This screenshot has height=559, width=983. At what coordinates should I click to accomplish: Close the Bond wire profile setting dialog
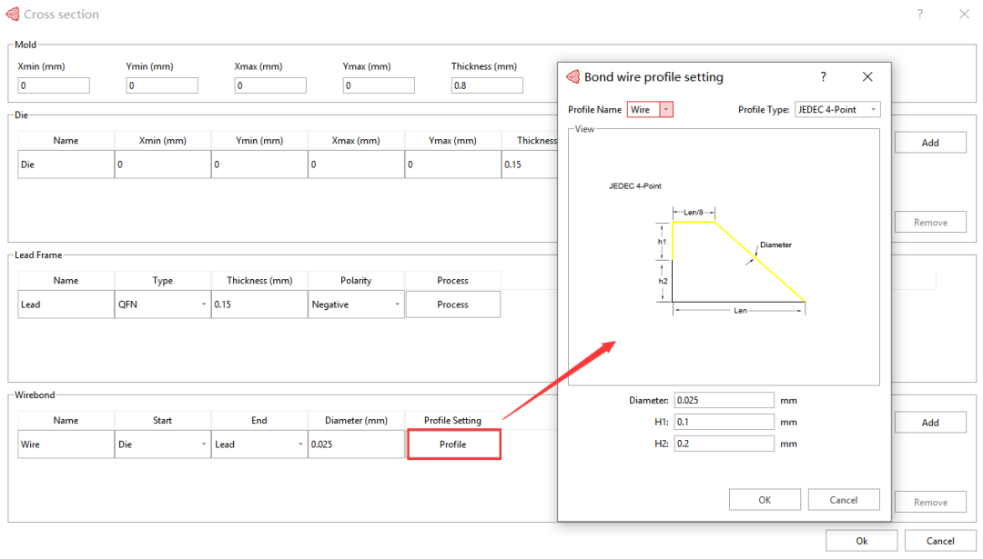tap(867, 77)
